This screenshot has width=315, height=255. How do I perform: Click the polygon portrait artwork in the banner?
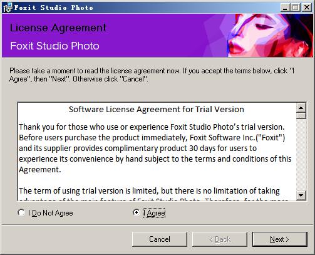click(269, 35)
